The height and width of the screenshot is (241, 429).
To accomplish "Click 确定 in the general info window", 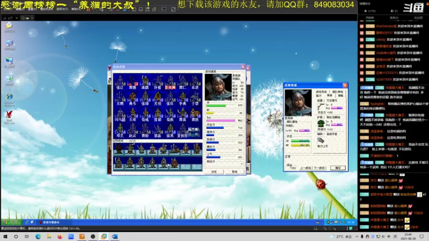I will (338, 168).
